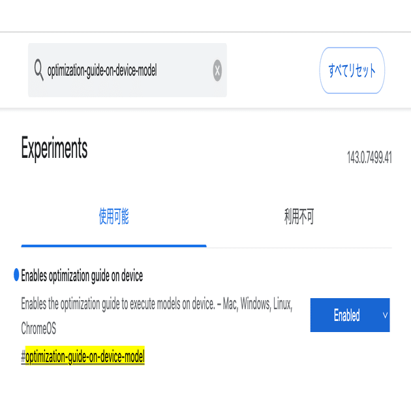Click the query text inside the search box
Screen dimensions: 411x411
tap(102, 70)
